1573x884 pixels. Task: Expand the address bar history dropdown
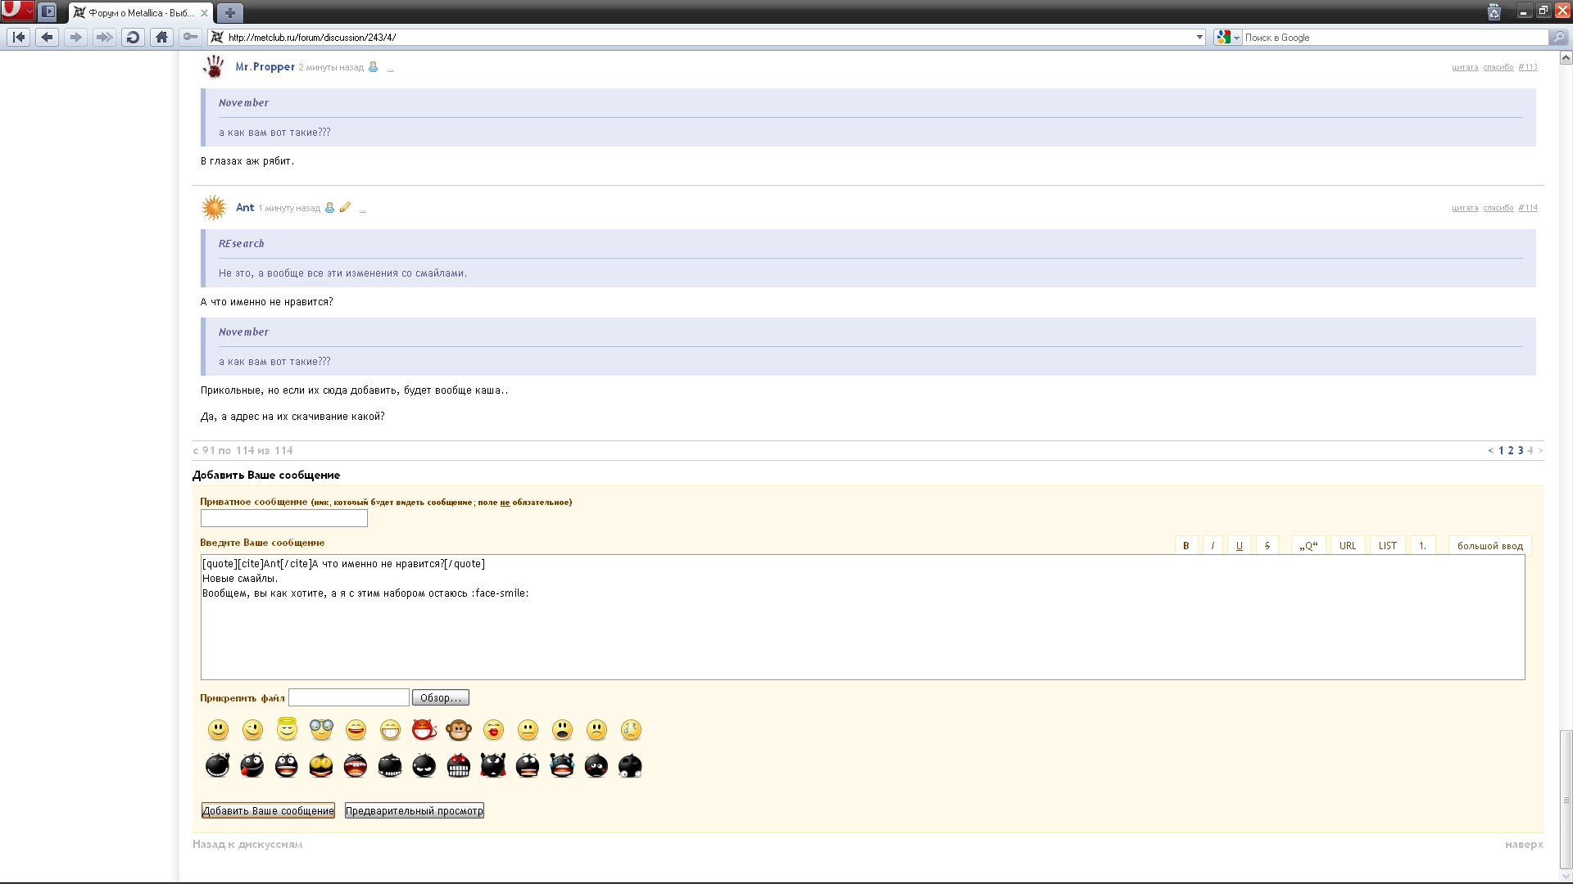1199,37
